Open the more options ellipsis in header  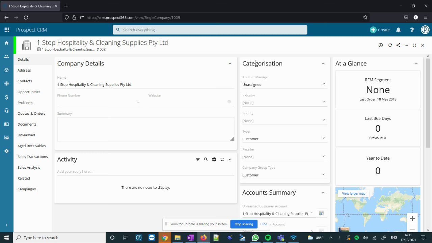(406, 45)
